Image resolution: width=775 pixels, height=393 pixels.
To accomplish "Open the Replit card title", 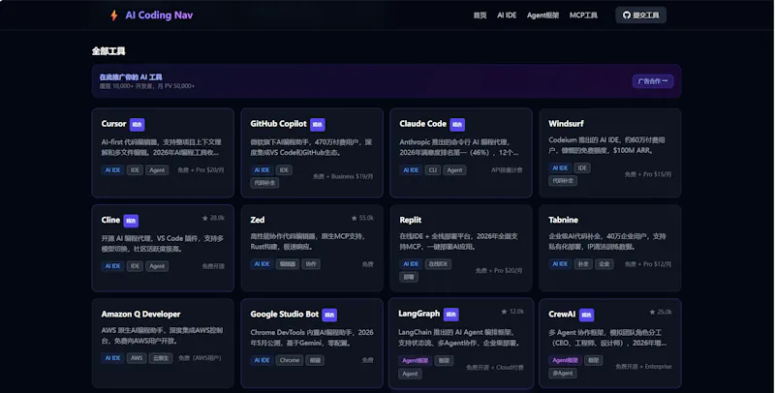I will (410, 220).
